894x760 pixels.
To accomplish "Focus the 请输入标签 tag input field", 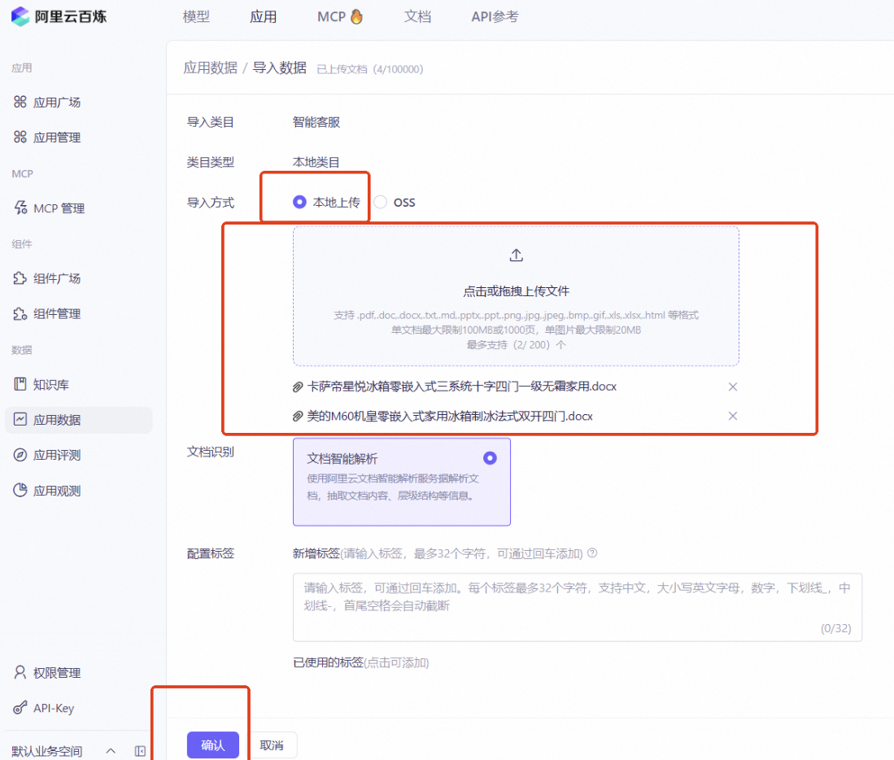I will point(577,607).
